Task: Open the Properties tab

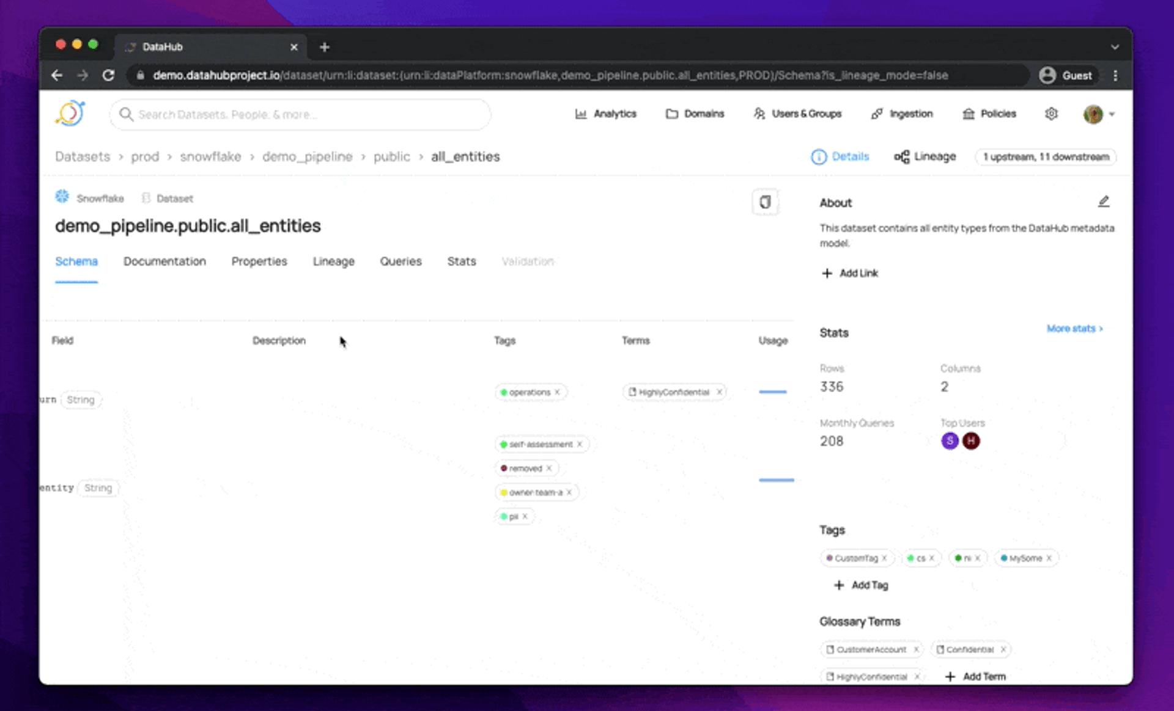Action: click(259, 261)
